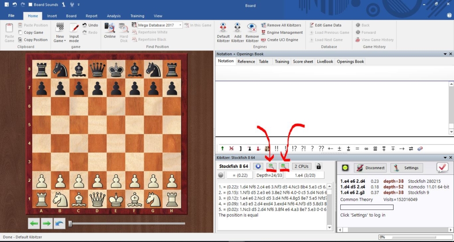Click the help question mark icon
Screen dimensions: 454x242
(449, 16)
